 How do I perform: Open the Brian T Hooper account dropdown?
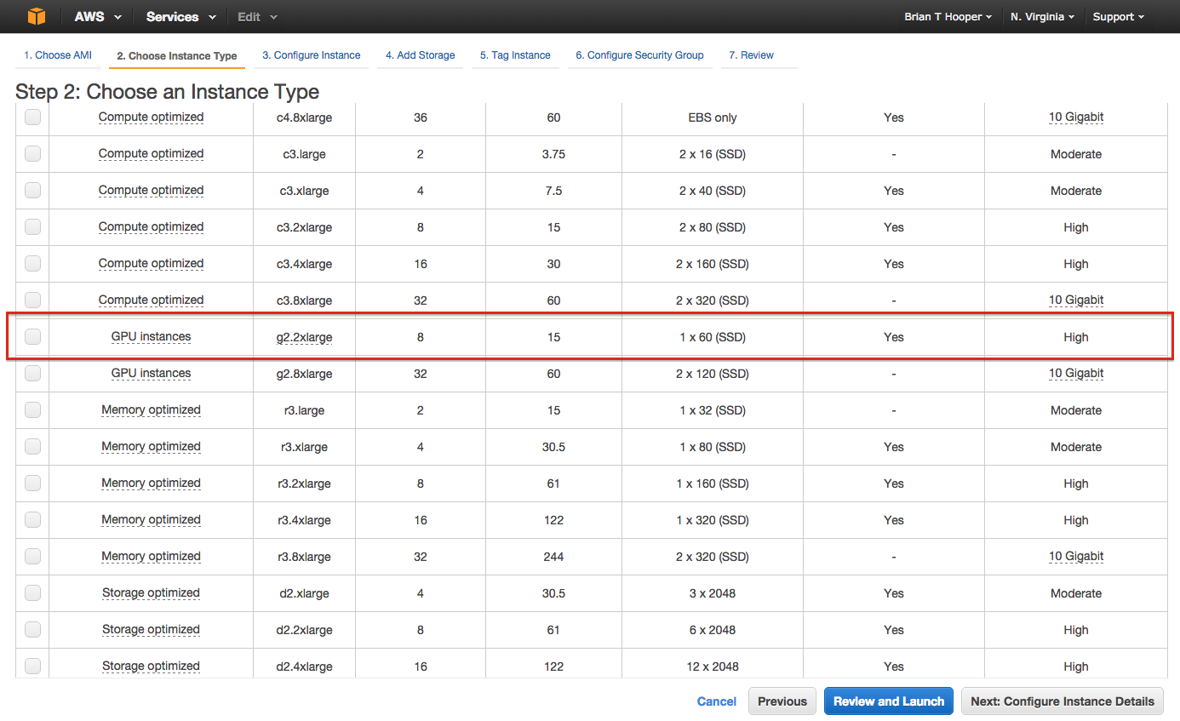[948, 16]
